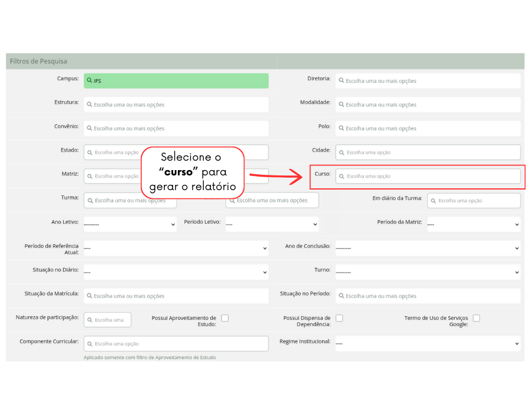
Task: Expand the Período Letivo dropdown
Action: point(271,224)
